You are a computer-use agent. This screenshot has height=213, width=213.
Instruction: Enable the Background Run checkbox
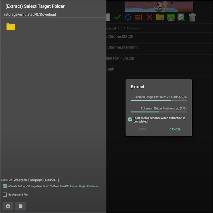click(x=5, y=195)
